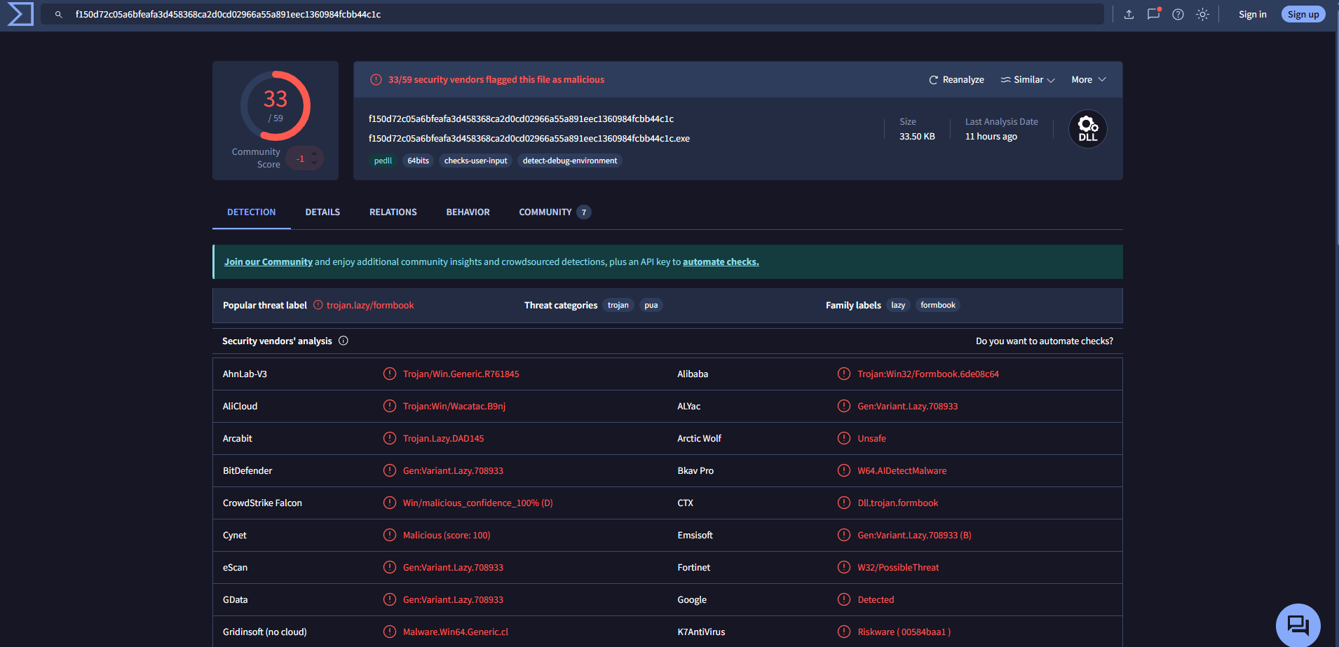Viewport: 1339px width, 647px height.
Task: Click the alert icon for ALYac result
Action: pyautogui.click(x=844, y=406)
